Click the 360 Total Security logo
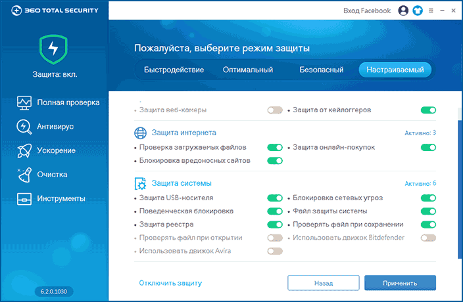 (x=55, y=11)
